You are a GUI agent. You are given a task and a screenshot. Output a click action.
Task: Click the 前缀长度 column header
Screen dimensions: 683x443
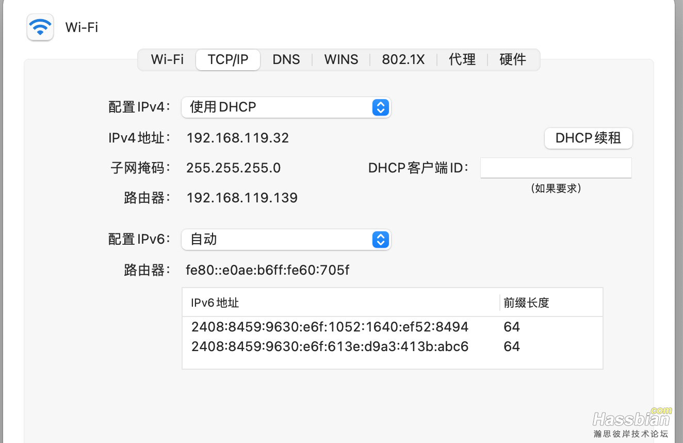[551, 303]
